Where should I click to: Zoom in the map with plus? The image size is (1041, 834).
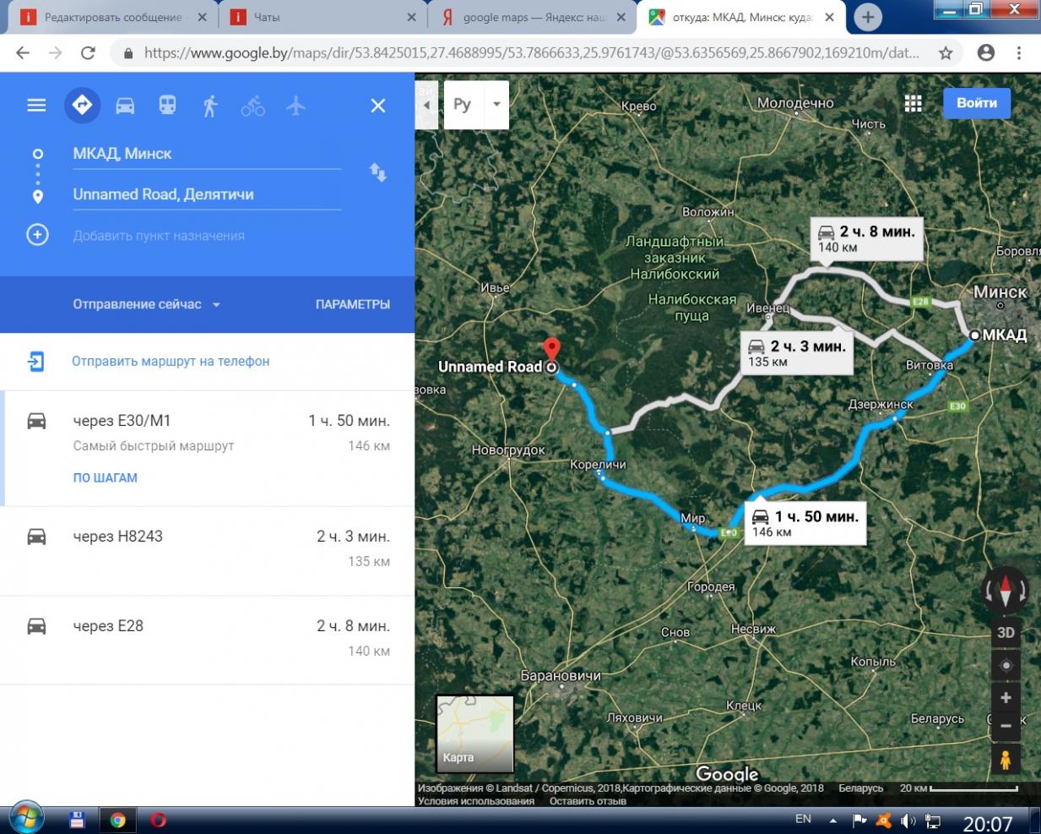[1005, 698]
